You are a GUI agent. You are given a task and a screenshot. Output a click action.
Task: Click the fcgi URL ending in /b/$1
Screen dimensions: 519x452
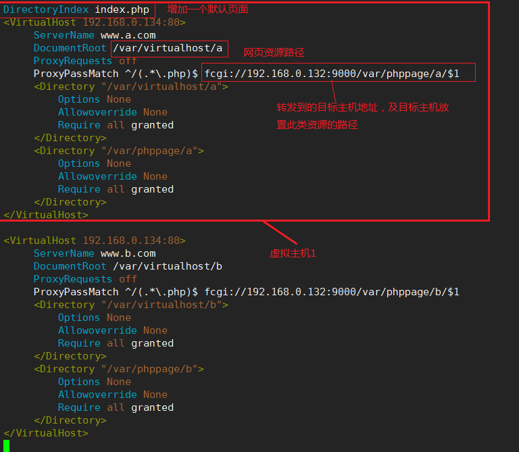(332, 292)
